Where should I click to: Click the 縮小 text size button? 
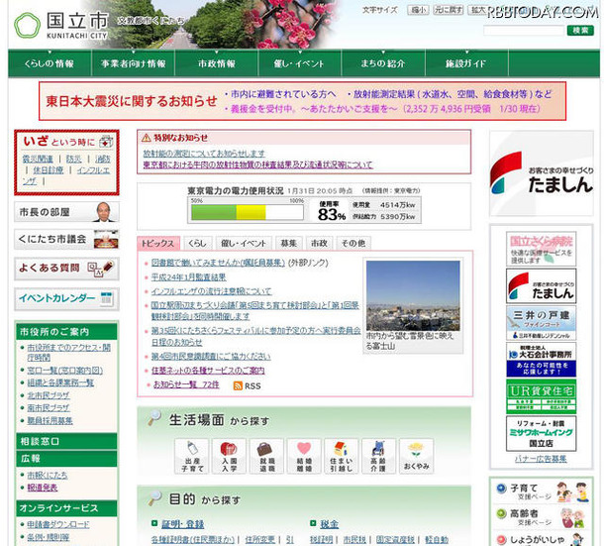[418, 10]
